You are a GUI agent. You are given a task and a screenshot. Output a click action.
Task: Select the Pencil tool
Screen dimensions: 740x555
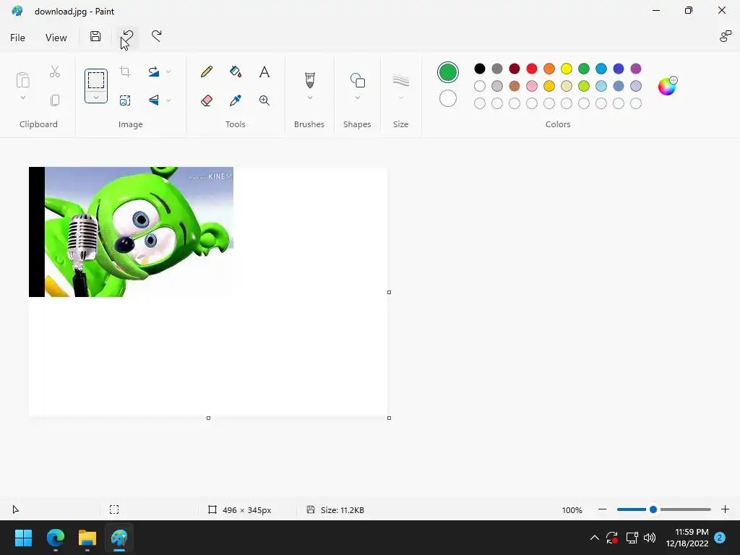point(207,72)
